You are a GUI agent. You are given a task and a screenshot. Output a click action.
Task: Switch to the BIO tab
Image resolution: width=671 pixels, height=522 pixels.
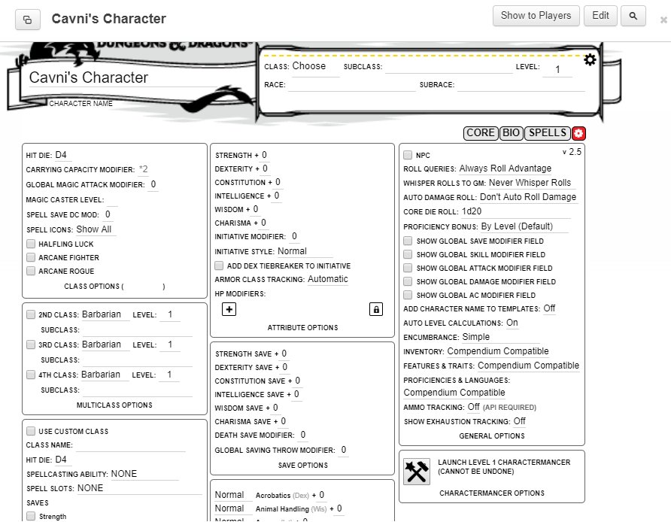coord(511,133)
